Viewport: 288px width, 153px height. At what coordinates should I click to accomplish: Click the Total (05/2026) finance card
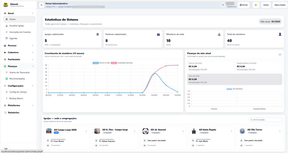(x=235, y=79)
